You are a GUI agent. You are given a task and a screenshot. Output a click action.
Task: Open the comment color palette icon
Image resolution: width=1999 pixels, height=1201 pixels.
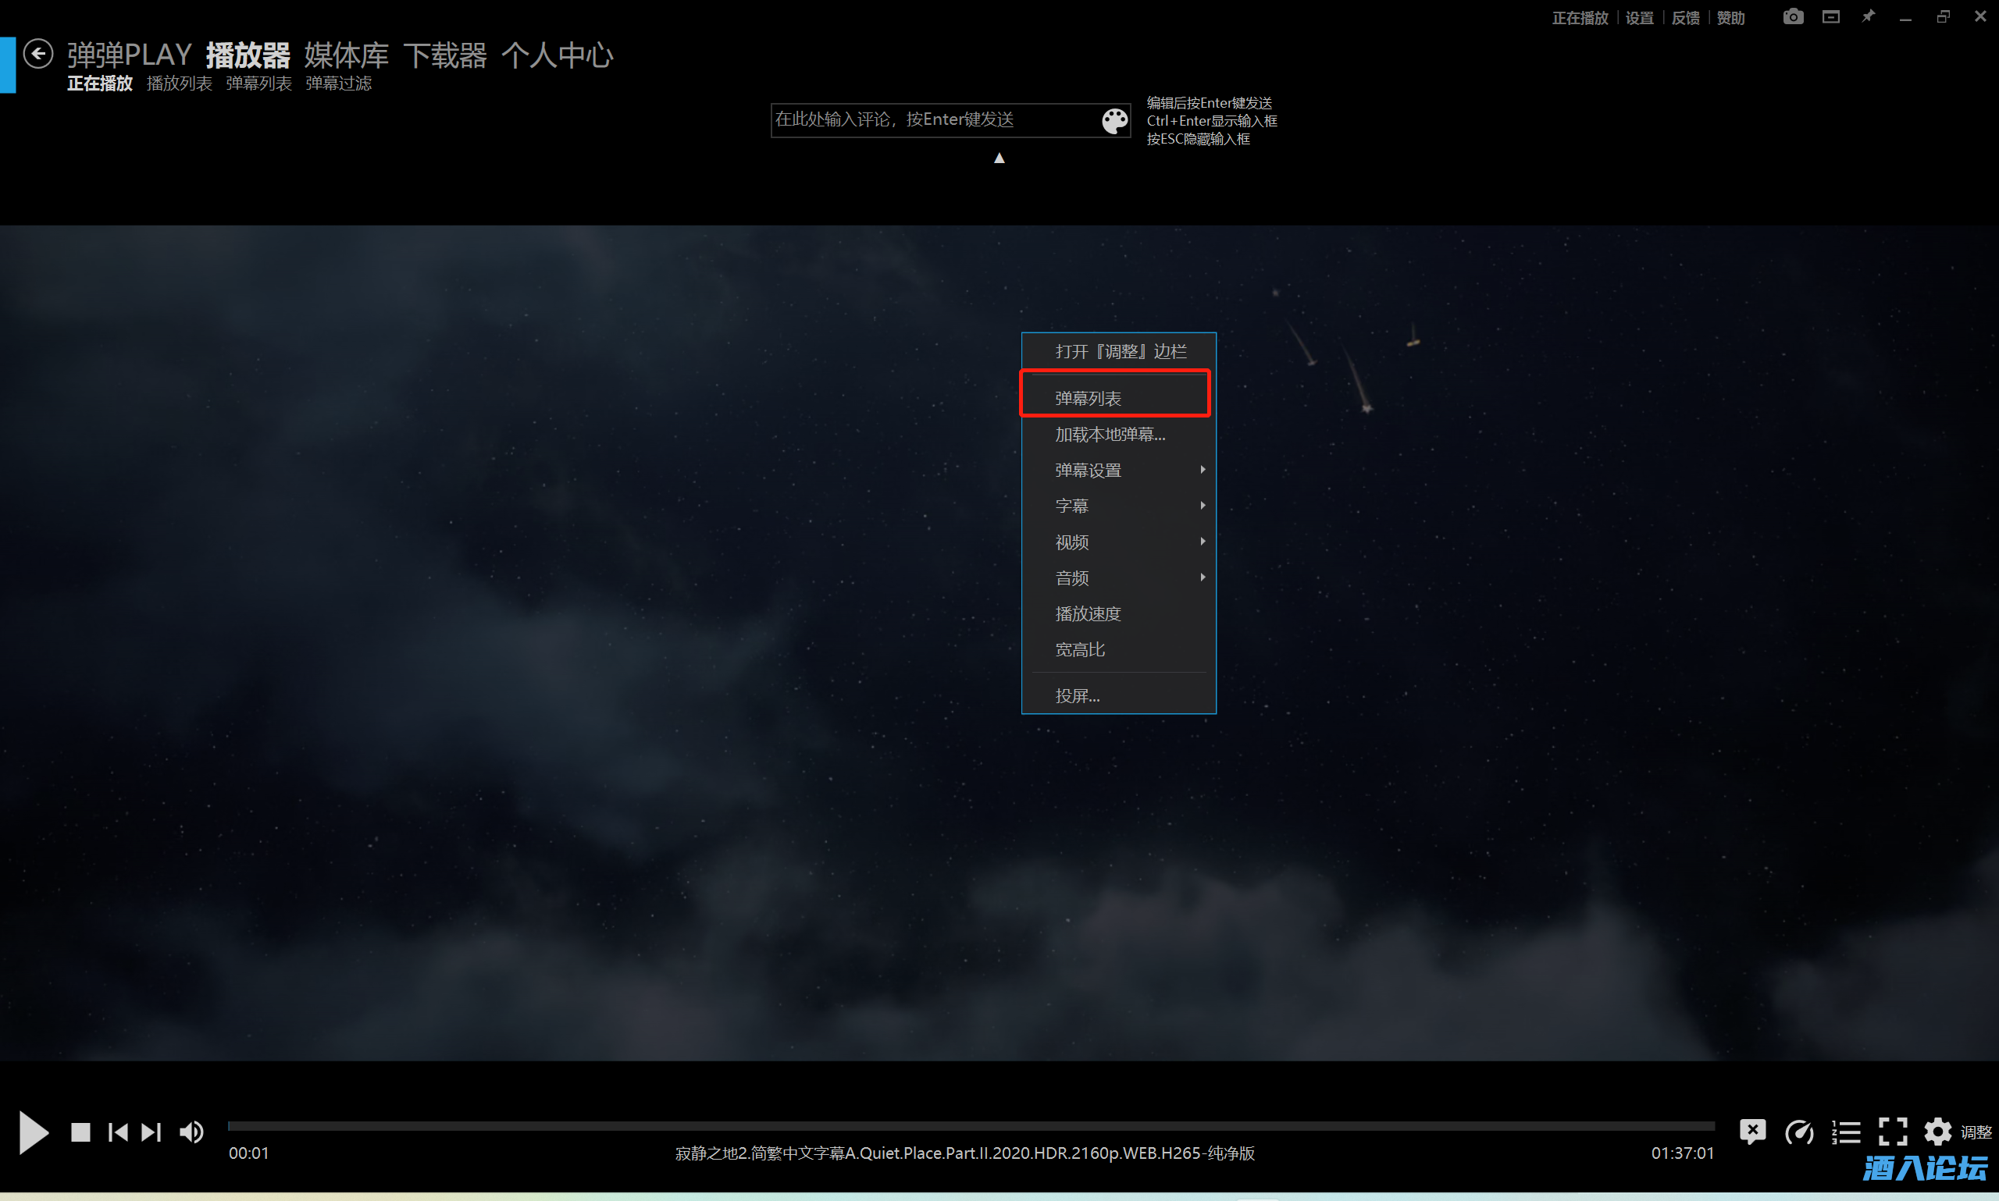click(1114, 121)
